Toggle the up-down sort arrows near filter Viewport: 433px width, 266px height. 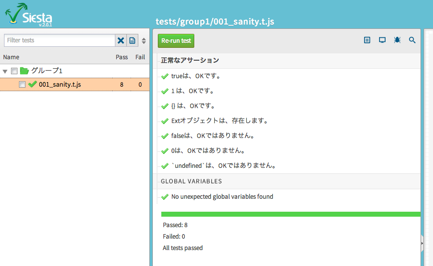[x=144, y=41]
